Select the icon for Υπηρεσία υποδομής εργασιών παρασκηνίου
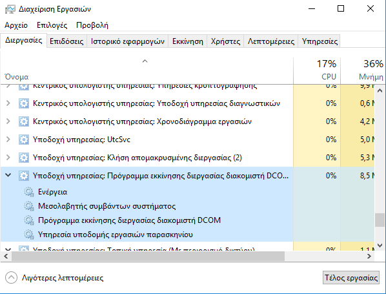This screenshot has height=294, width=386. (29, 235)
